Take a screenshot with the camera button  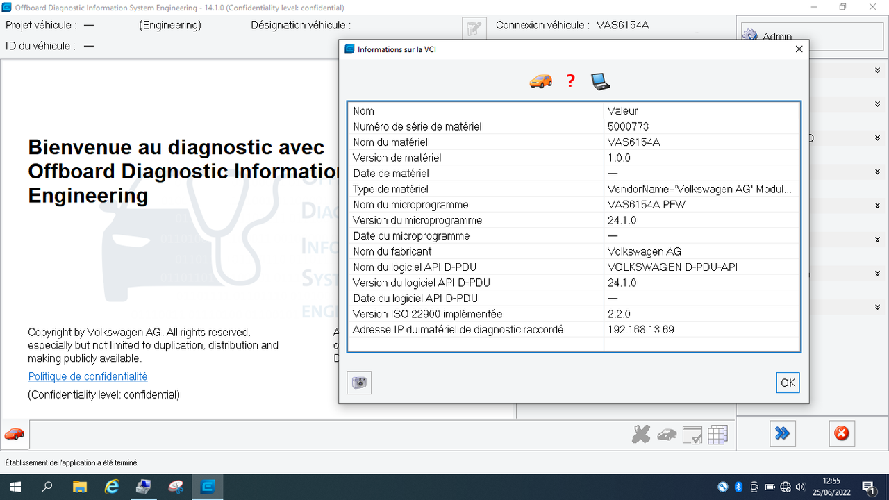click(359, 383)
